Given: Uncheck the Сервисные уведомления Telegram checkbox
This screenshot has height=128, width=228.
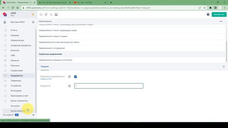Looking at the screenshot, I should click(76, 77).
